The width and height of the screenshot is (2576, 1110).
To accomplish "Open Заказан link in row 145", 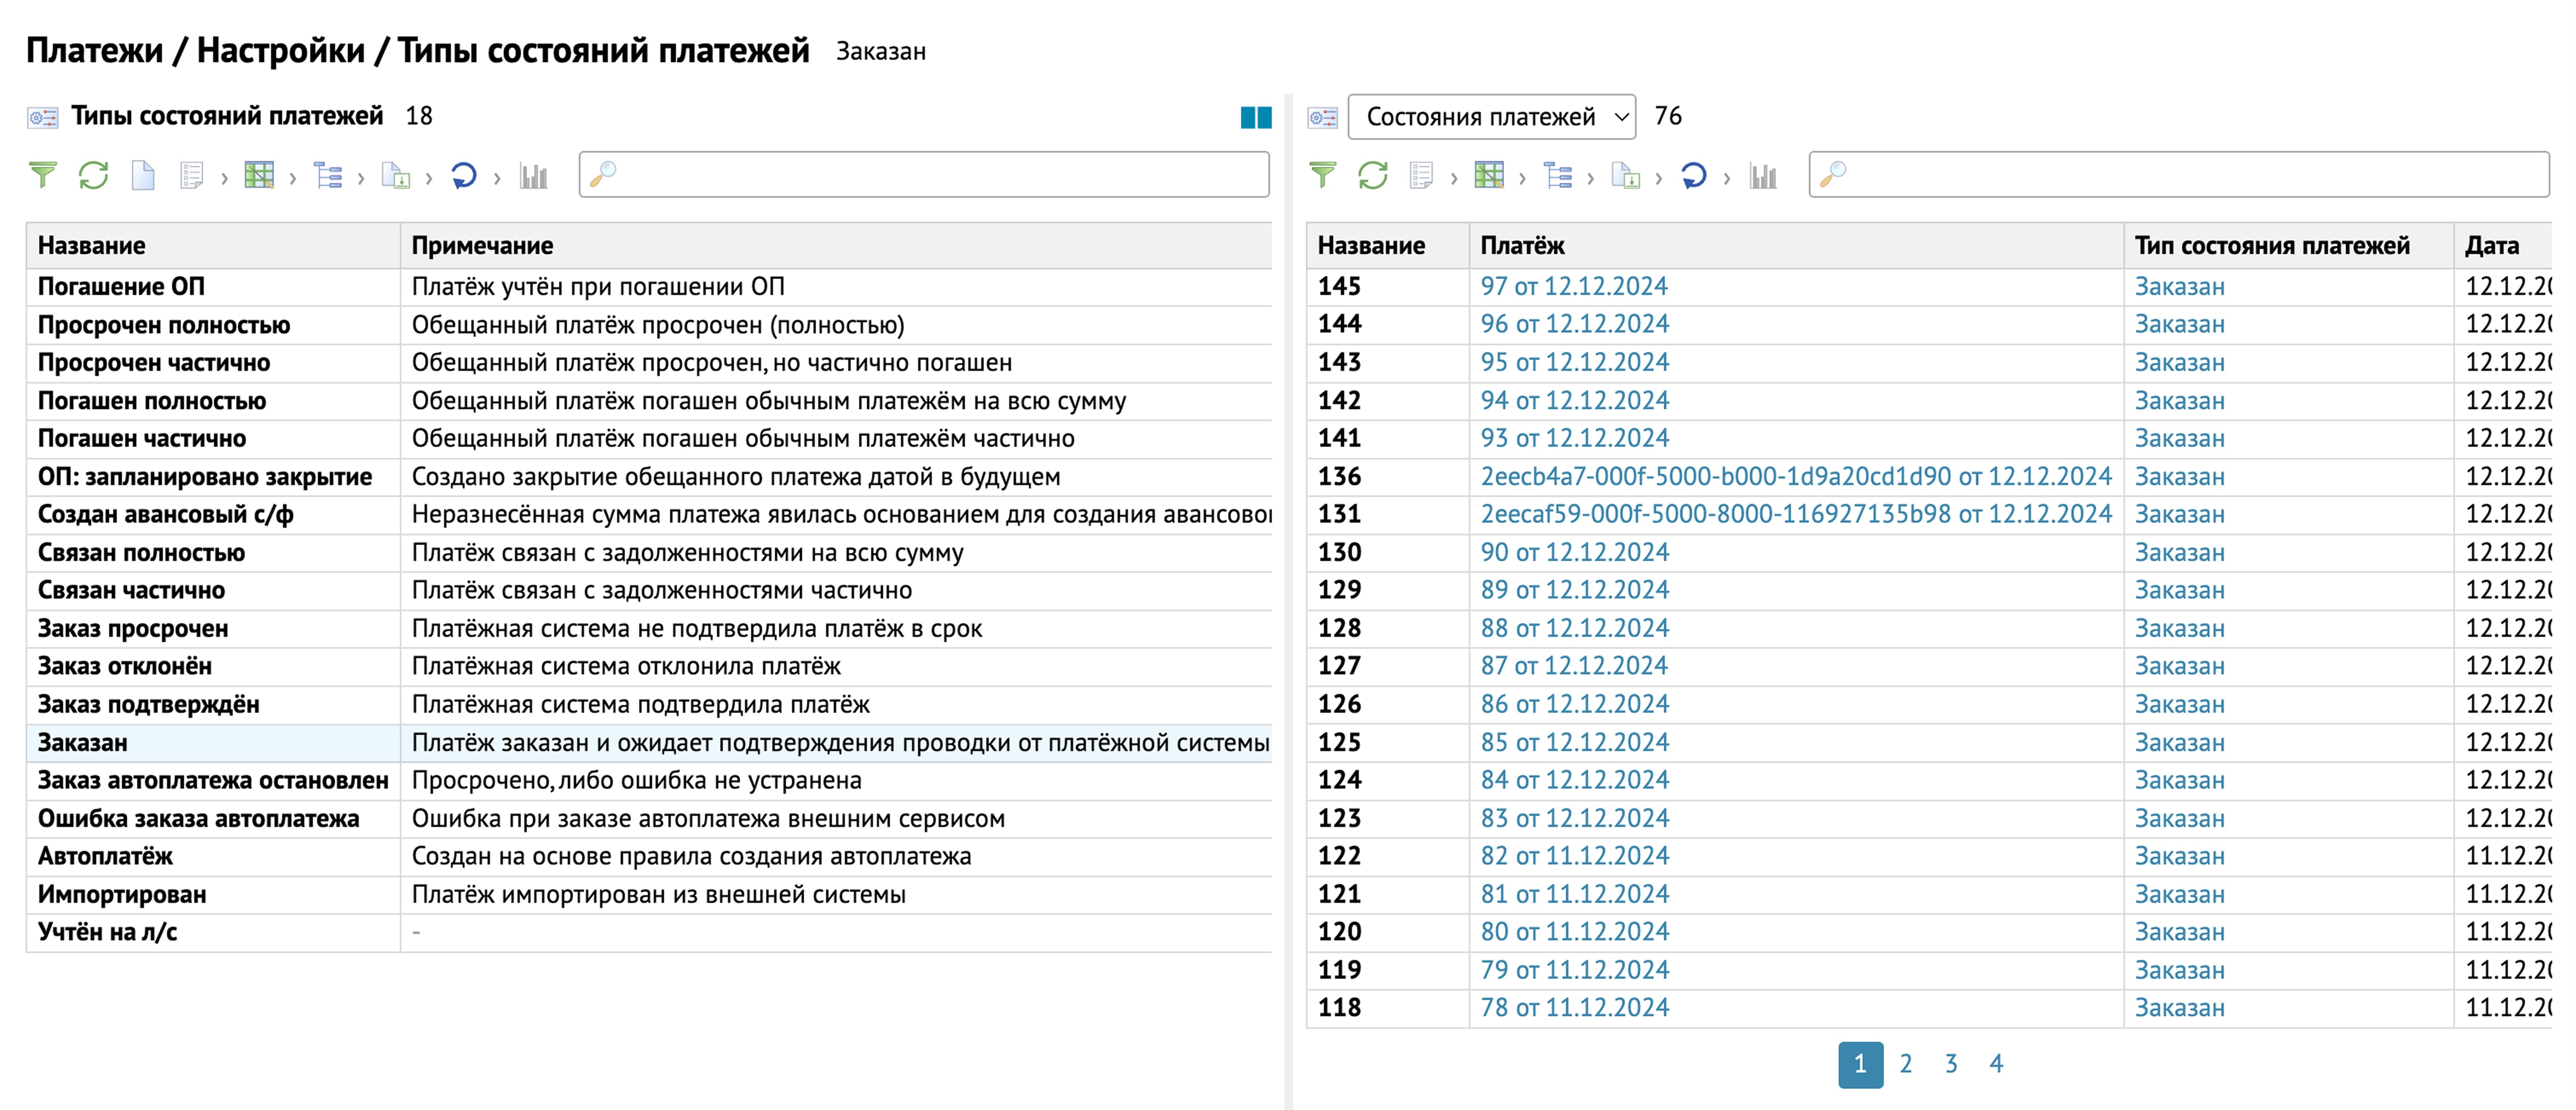I will (x=2180, y=287).
